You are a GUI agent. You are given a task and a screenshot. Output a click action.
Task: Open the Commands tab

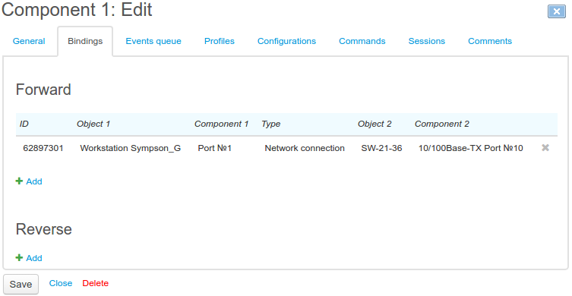(x=362, y=41)
